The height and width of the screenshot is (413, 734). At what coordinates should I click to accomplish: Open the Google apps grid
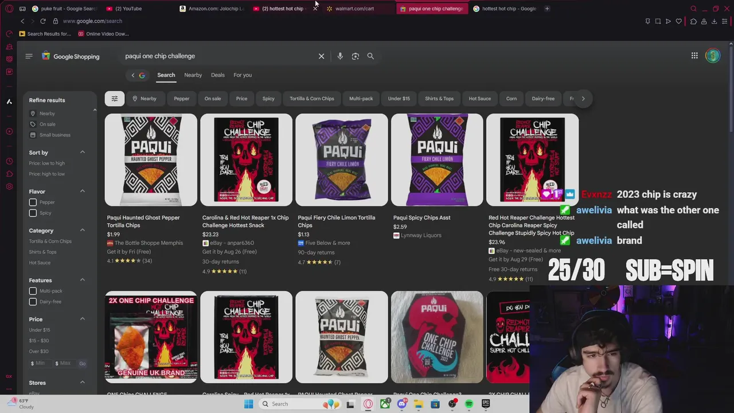pyautogui.click(x=694, y=56)
